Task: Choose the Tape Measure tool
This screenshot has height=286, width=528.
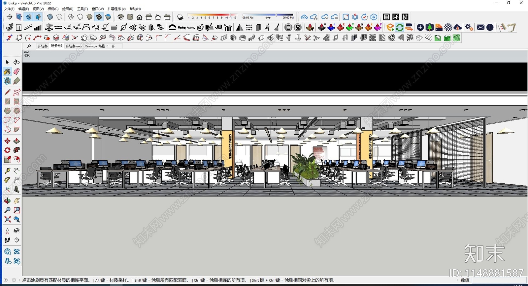Action: [7, 171]
